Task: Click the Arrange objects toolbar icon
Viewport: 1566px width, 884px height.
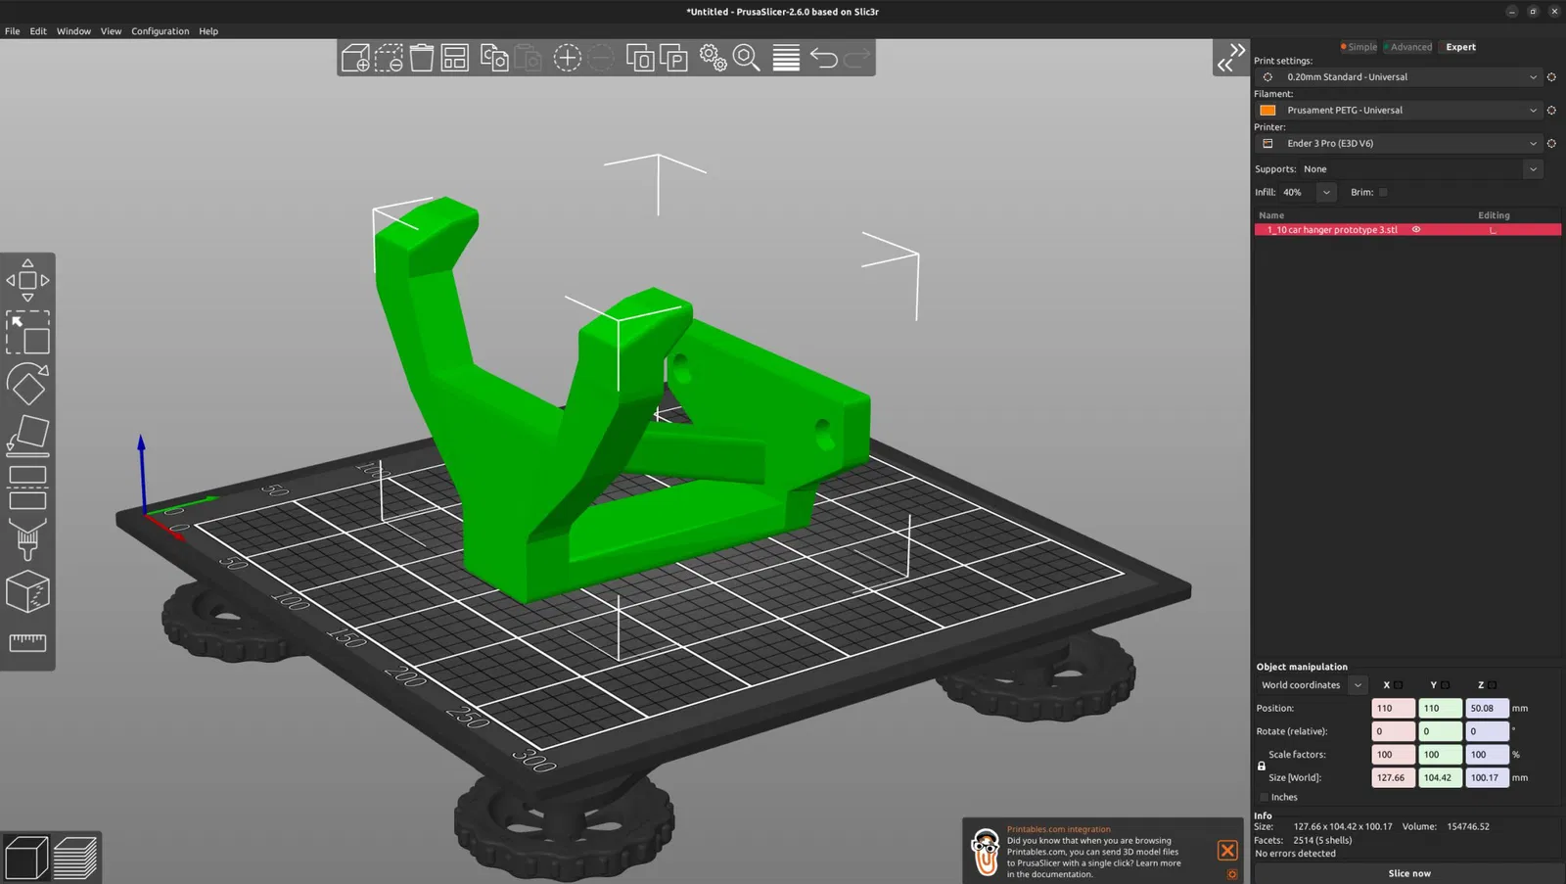Action: coord(455,59)
